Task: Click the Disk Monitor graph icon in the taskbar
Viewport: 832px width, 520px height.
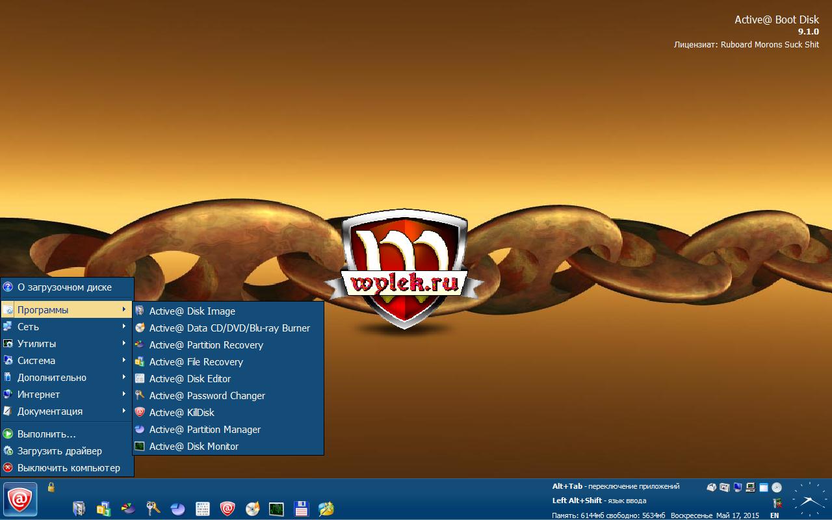Action: coord(277,508)
